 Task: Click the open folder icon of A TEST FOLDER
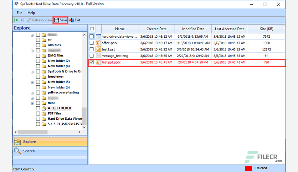[44, 108]
